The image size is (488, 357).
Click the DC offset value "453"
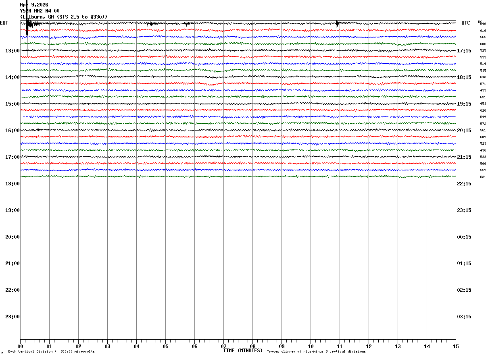(483, 104)
